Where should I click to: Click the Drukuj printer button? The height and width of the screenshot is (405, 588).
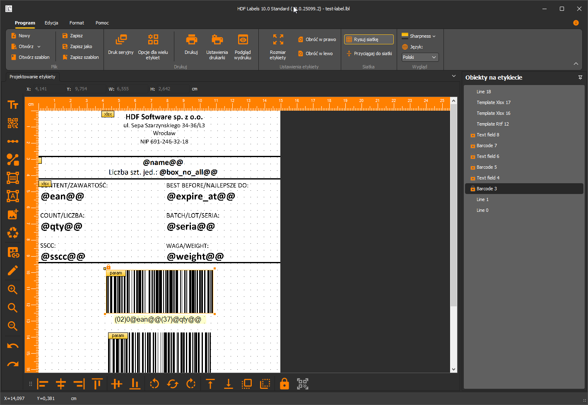click(x=191, y=45)
